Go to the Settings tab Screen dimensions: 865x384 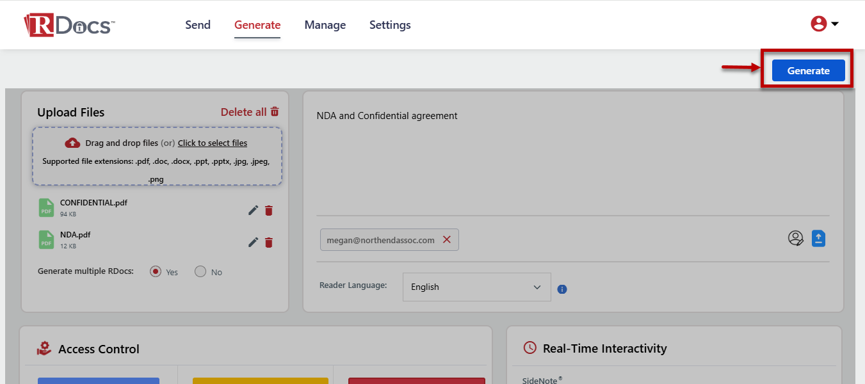coord(390,25)
